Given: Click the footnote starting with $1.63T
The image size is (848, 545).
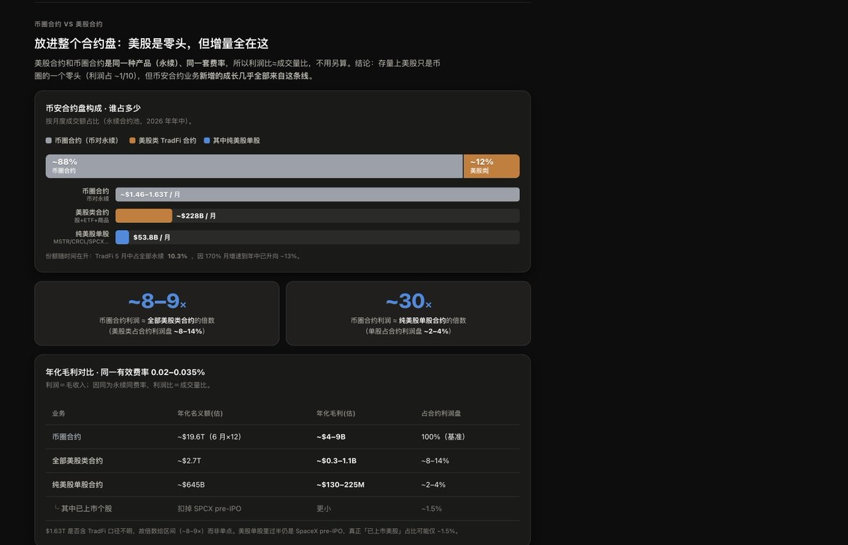Looking at the screenshot, I should coord(252,532).
